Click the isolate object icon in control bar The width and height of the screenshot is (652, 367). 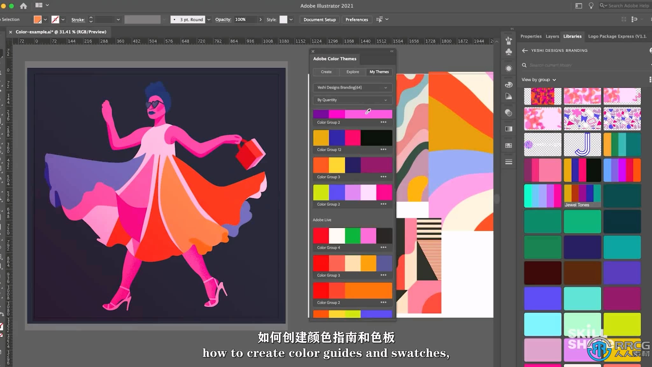click(x=379, y=19)
